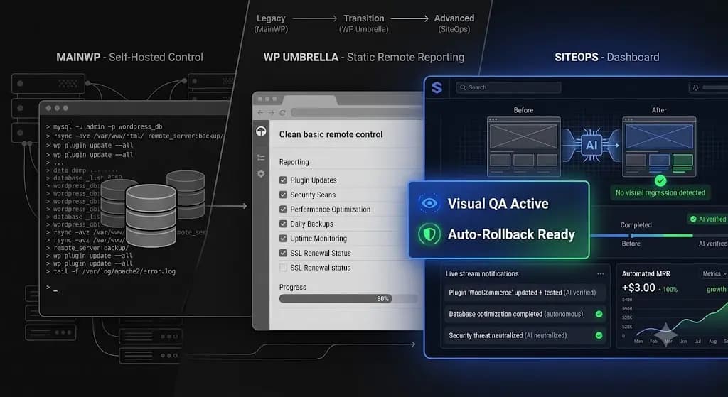Open the sidebar settings gear icon
Image resolution: width=728 pixels, height=397 pixels.
pos(261,173)
